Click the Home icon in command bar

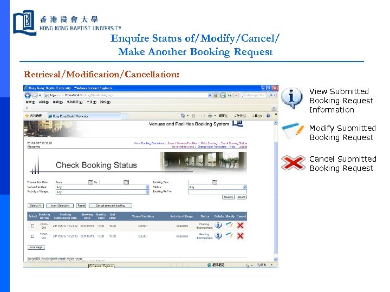click(183, 116)
